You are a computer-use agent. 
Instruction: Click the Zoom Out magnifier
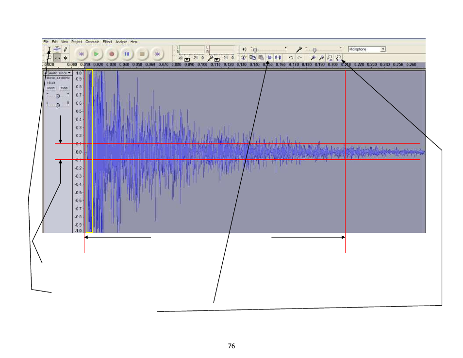pyautogui.click(x=322, y=58)
